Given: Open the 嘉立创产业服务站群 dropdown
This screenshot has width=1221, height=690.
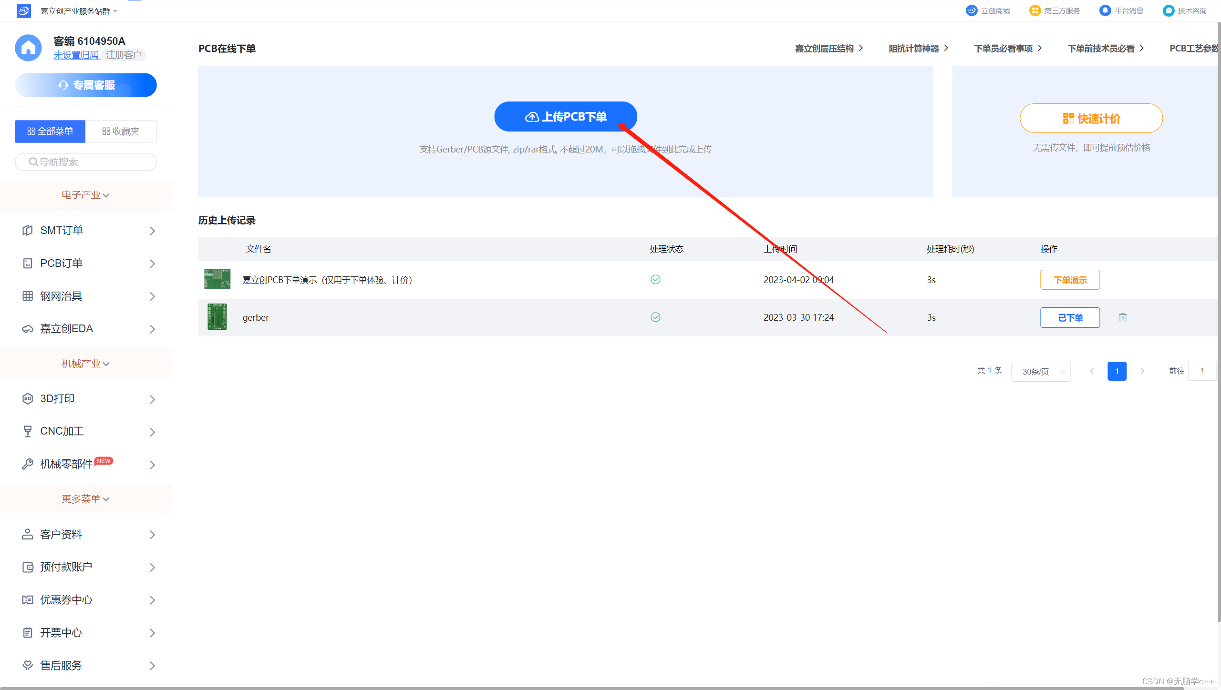Looking at the screenshot, I should click(x=79, y=11).
